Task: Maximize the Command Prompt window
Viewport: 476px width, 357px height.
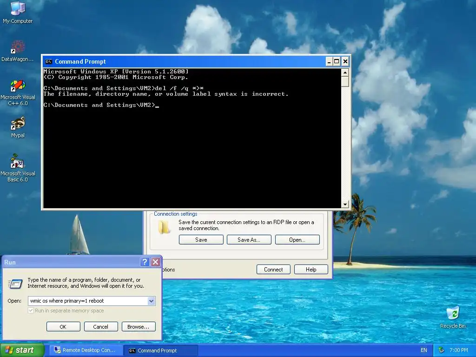Action: 337,62
